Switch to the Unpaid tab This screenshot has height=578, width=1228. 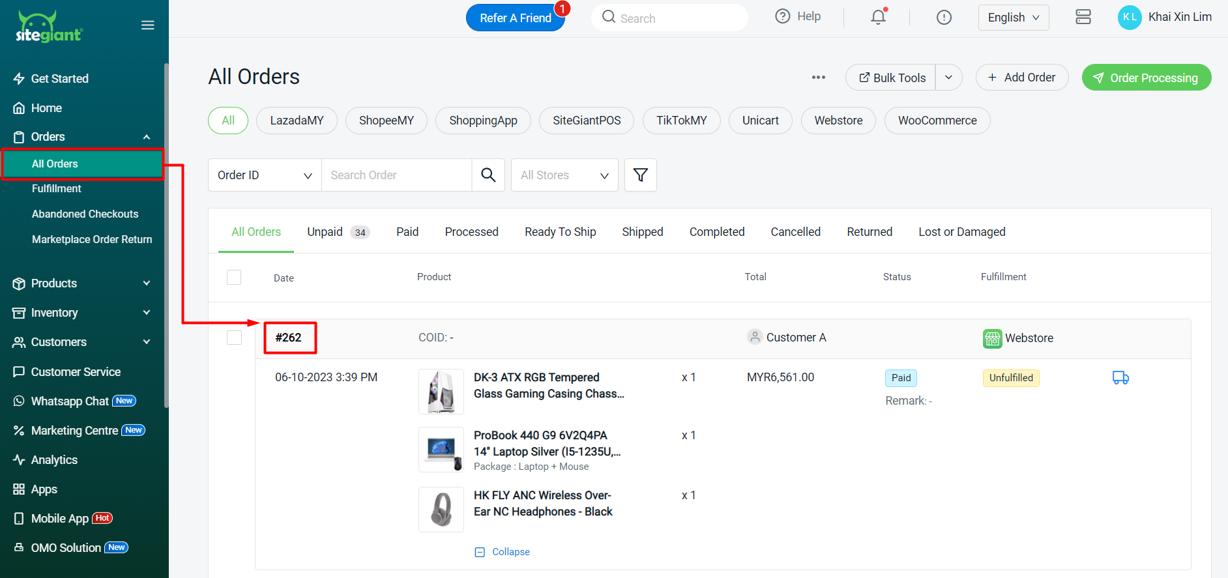(338, 232)
